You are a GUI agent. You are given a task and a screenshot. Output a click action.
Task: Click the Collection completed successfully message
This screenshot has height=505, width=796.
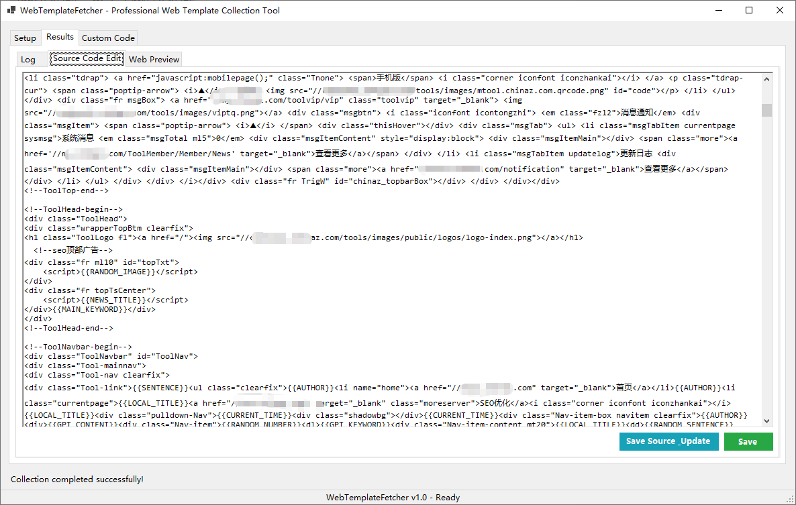click(77, 479)
